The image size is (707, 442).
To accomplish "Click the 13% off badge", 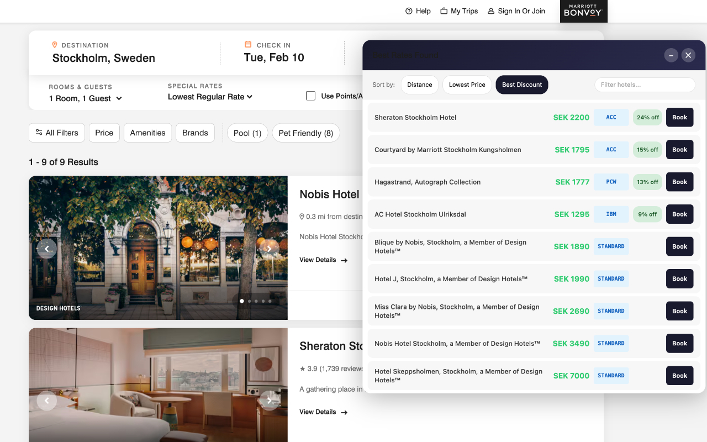I will point(647,182).
